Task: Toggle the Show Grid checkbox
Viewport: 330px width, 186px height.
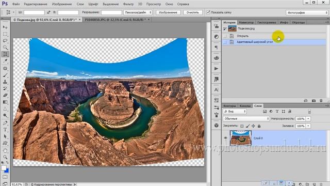Action: pyautogui.click(x=208, y=12)
